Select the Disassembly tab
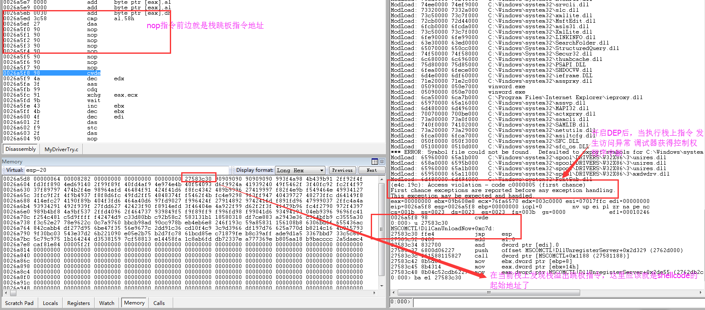Image resolution: width=705 pixels, height=310 pixels. pyautogui.click(x=21, y=149)
